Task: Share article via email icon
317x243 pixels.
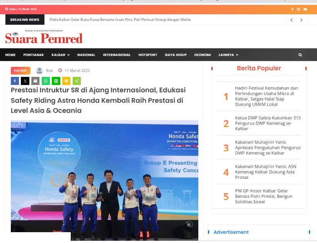Action: [x=36, y=81]
